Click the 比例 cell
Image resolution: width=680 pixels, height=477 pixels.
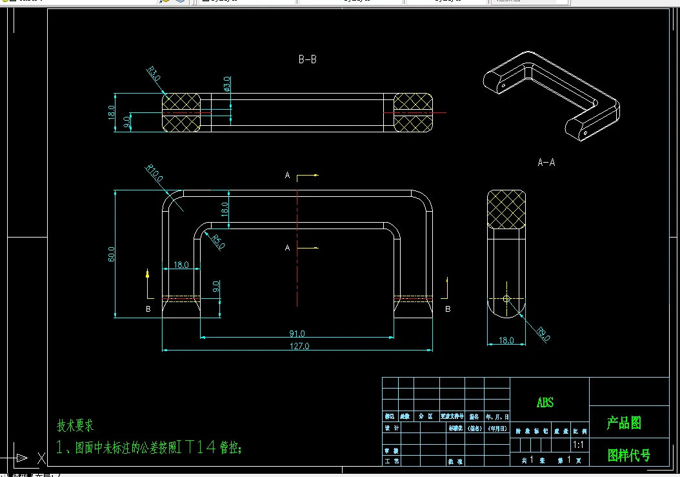click(580, 431)
